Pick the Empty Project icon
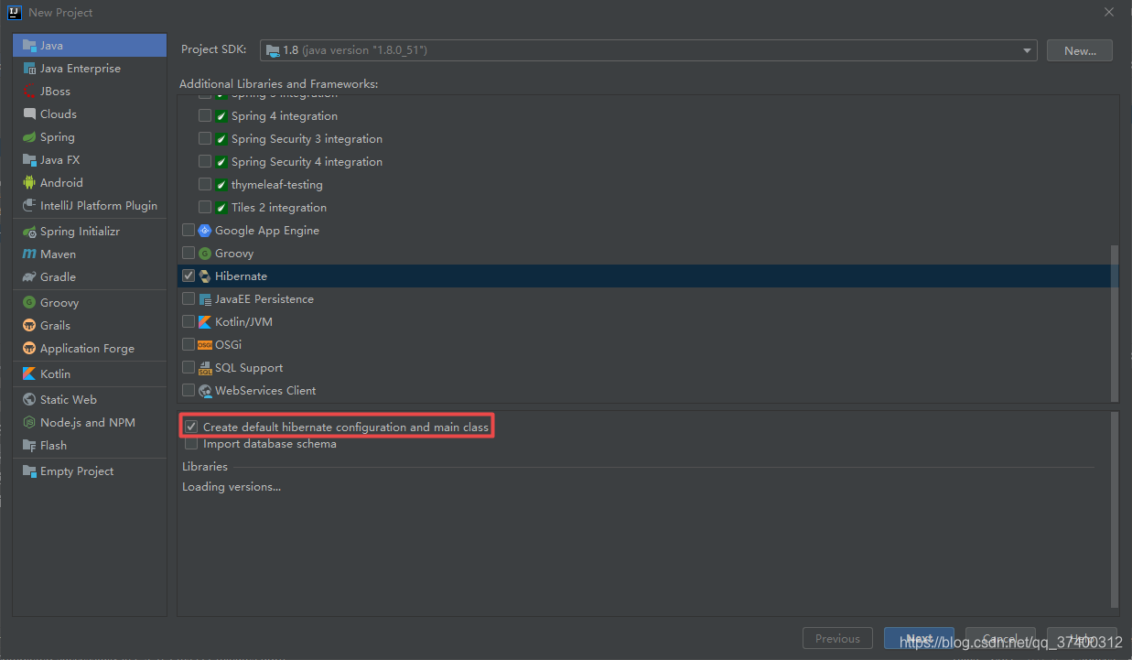1132x660 pixels. pyautogui.click(x=30, y=471)
